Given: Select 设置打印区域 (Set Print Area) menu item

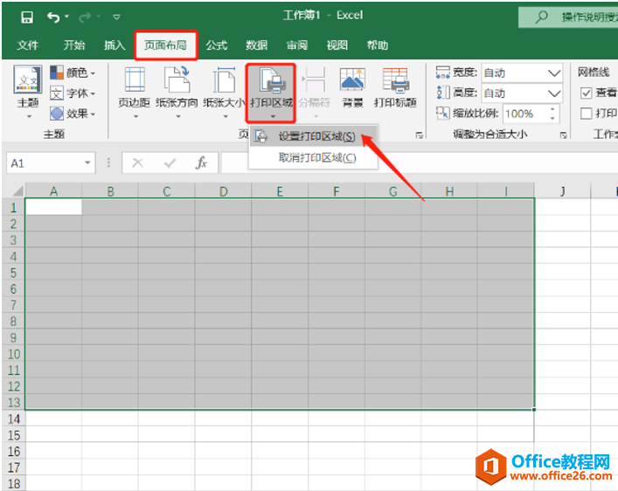Looking at the screenshot, I should [x=316, y=136].
